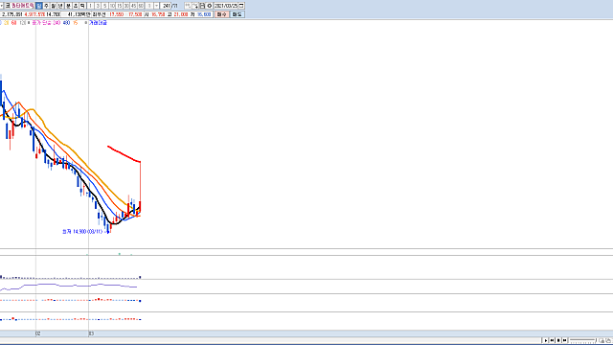
Task: Switch to the monthly chart period
Action: tap(54, 6)
